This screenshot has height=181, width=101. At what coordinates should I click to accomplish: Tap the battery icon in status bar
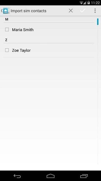click(89, 3)
